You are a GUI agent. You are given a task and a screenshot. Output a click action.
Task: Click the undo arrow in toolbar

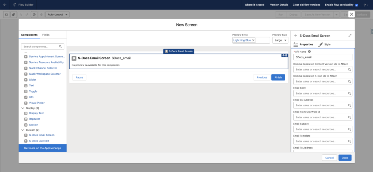pos(21,15)
